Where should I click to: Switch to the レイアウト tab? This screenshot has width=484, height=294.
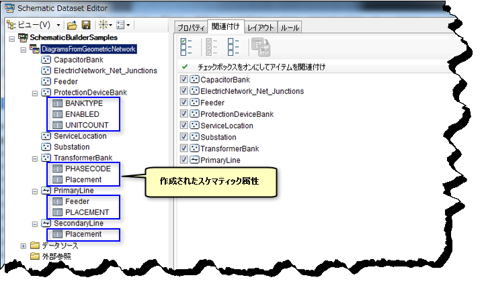coord(261,28)
